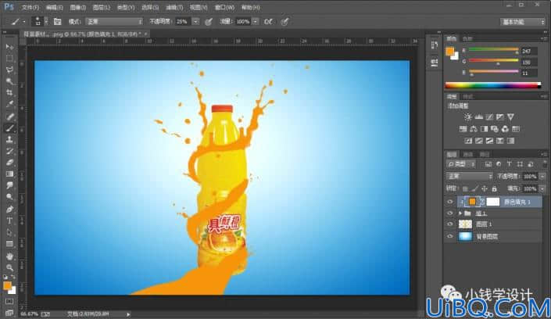This screenshot has height=319, width=551.
Task: Expand the 组 1 group
Action: click(x=460, y=213)
